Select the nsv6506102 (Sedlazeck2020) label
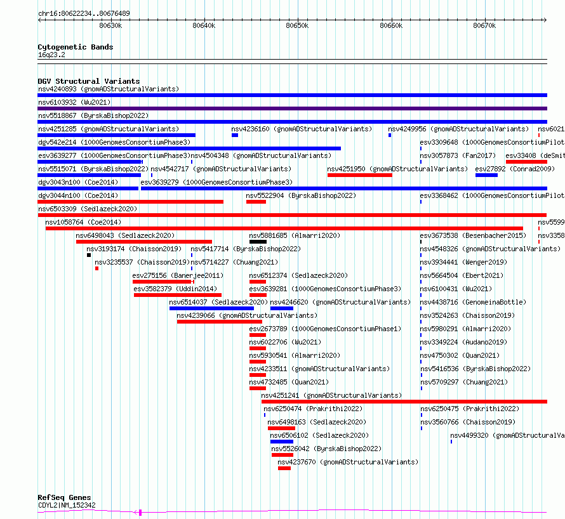This screenshot has width=565, height=519. point(319,435)
